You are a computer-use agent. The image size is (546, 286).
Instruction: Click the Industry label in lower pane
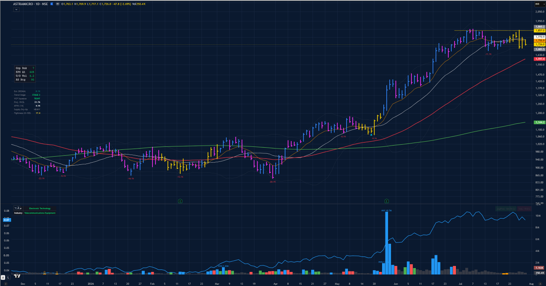coord(18,213)
